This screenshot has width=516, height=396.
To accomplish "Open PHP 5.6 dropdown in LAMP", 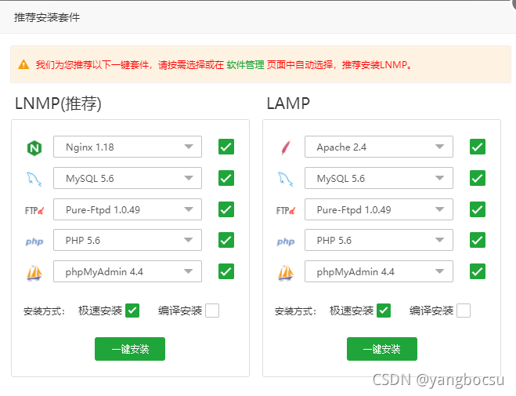I will click(379, 240).
